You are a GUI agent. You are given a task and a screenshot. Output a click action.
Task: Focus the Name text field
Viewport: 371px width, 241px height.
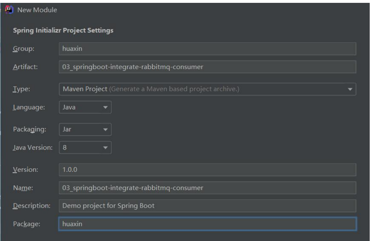(x=207, y=188)
